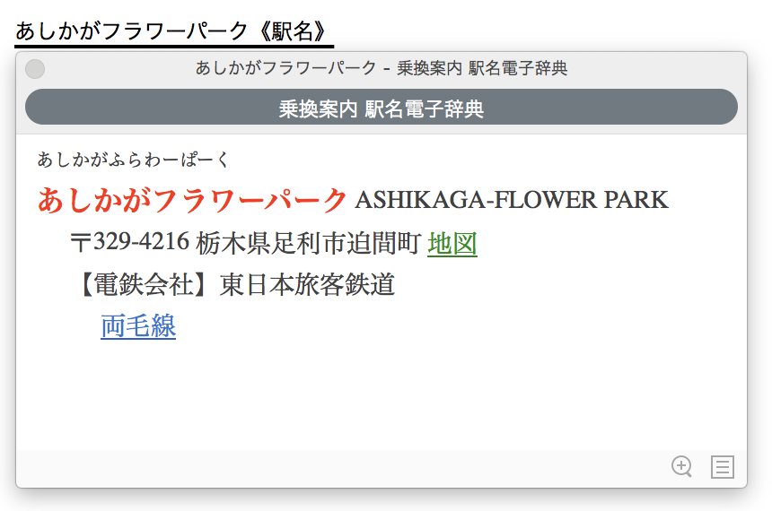Click the popup window title text
The height and width of the screenshot is (511, 772).
[382, 68]
